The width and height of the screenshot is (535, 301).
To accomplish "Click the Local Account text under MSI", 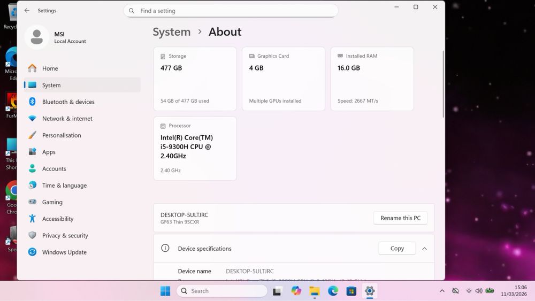I will 70,41.
